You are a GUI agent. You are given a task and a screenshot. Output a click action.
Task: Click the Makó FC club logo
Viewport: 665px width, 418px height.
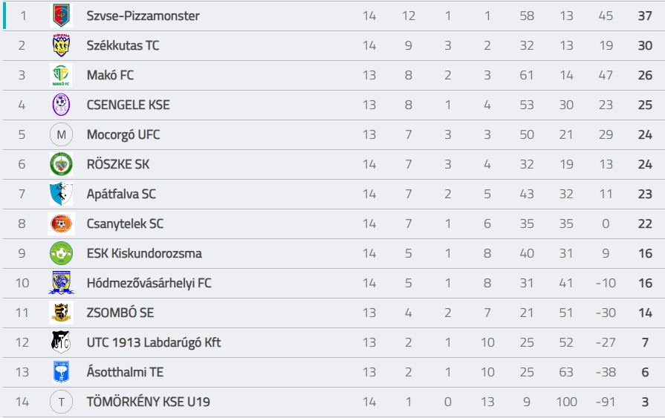tap(61, 75)
